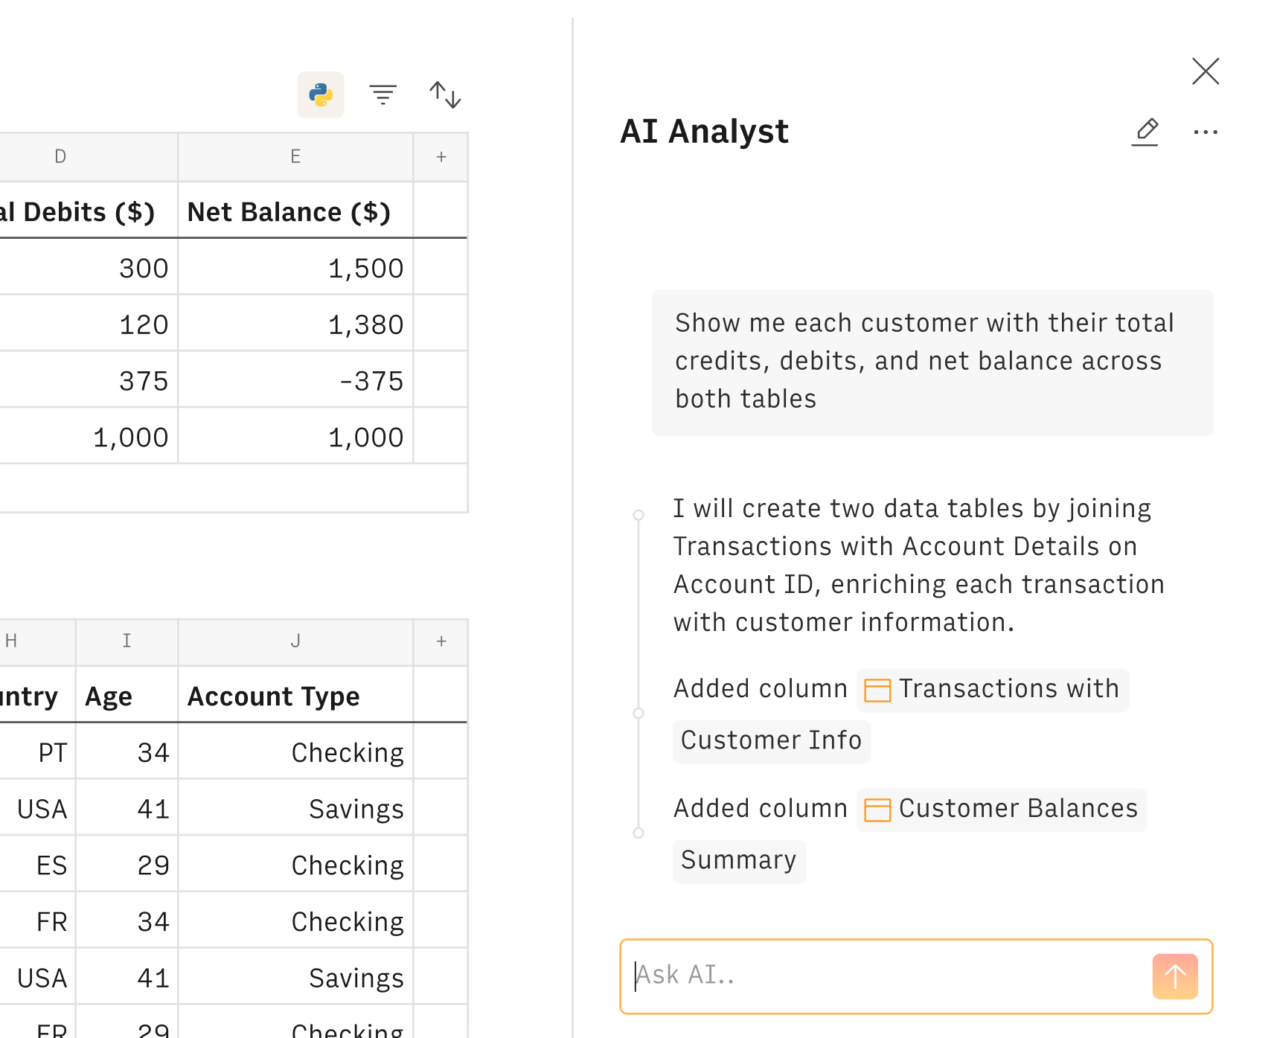The height and width of the screenshot is (1038, 1277).
Task: Add column after column E
Action: point(441,157)
